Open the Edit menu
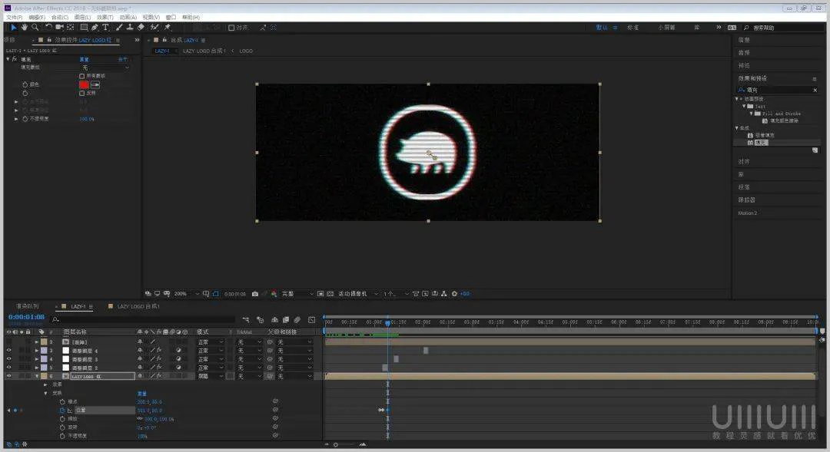This screenshot has width=830, height=452. click(37, 18)
